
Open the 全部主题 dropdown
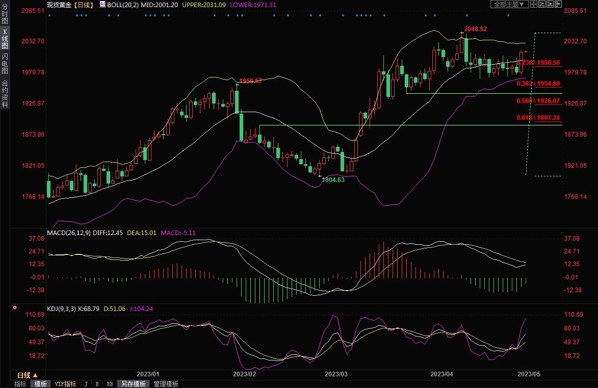(x=509, y=4)
